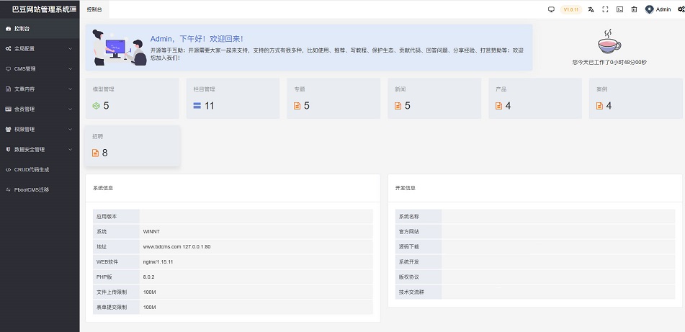Click the 数据安全管理 shield icon
This screenshot has height=332, width=685.
coord(9,149)
